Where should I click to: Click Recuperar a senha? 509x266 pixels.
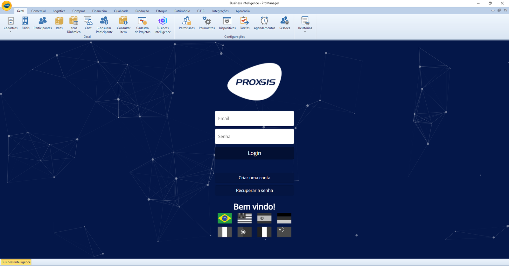pos(254,190)
